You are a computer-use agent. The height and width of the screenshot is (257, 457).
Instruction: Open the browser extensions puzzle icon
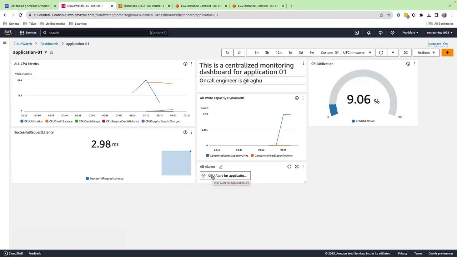[421, 15]
